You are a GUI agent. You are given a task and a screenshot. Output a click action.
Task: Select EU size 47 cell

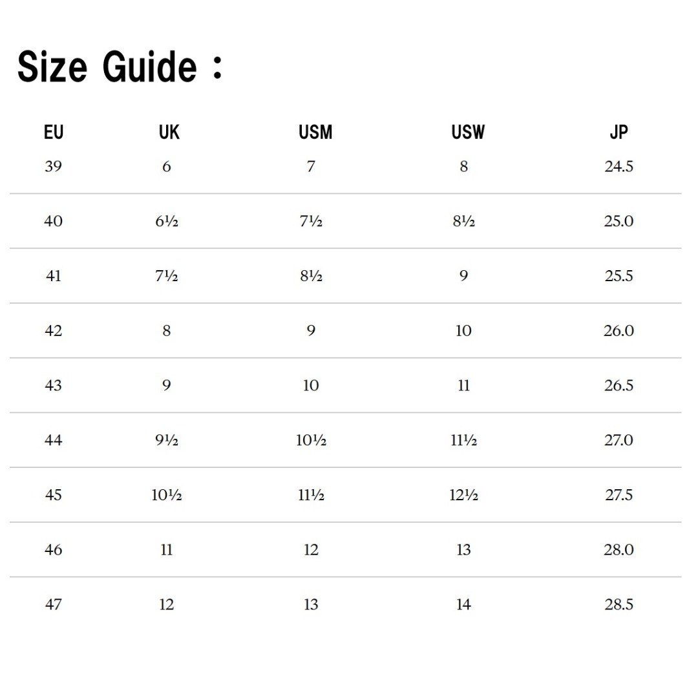point(53,604)
